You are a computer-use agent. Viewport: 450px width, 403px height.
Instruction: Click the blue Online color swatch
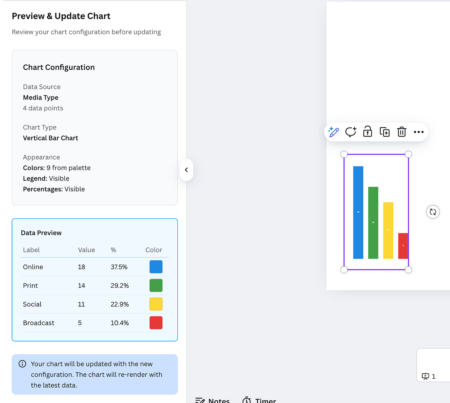coord(156,267)
